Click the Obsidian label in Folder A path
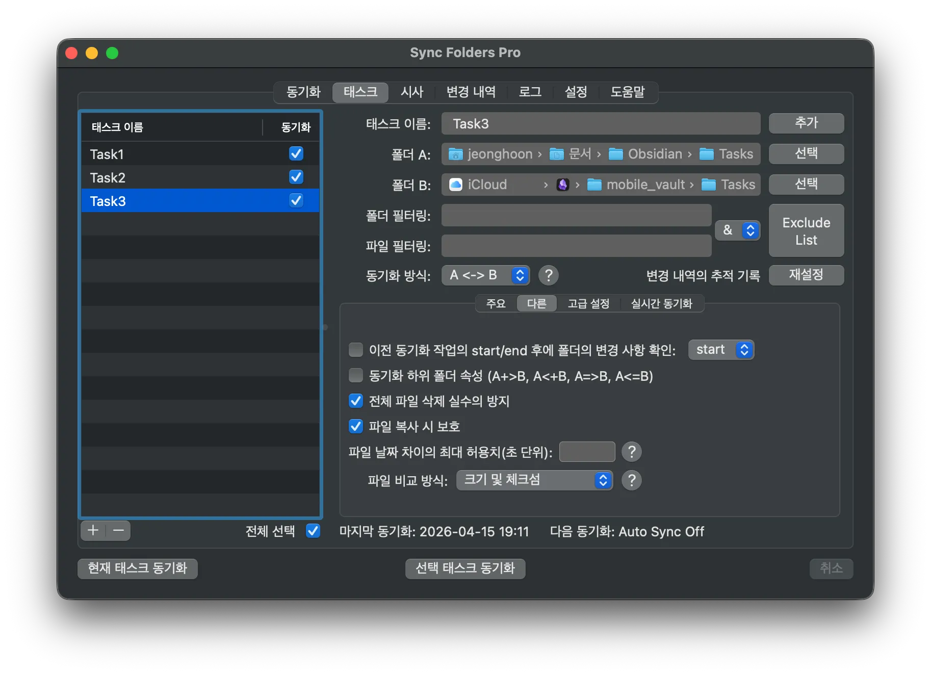 click(655, 154)
